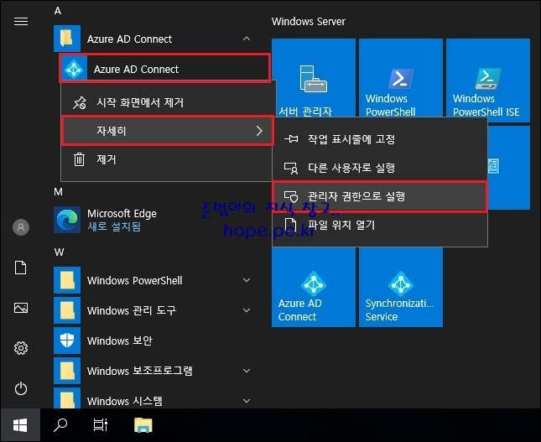Image resolution: width=541 pixels, height=442 pixels.
Task: Click the Windows Start button
Action: (20, 425)
